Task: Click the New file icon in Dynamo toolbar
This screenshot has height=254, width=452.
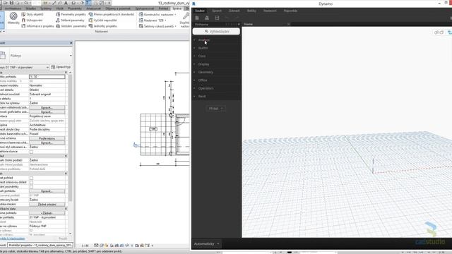Action: (197, 18)
